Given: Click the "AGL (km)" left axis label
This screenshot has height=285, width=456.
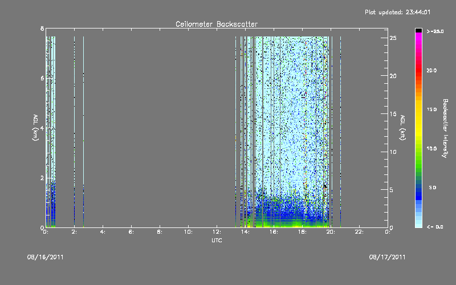Looking at the screenshot, I should click(35, 128).
